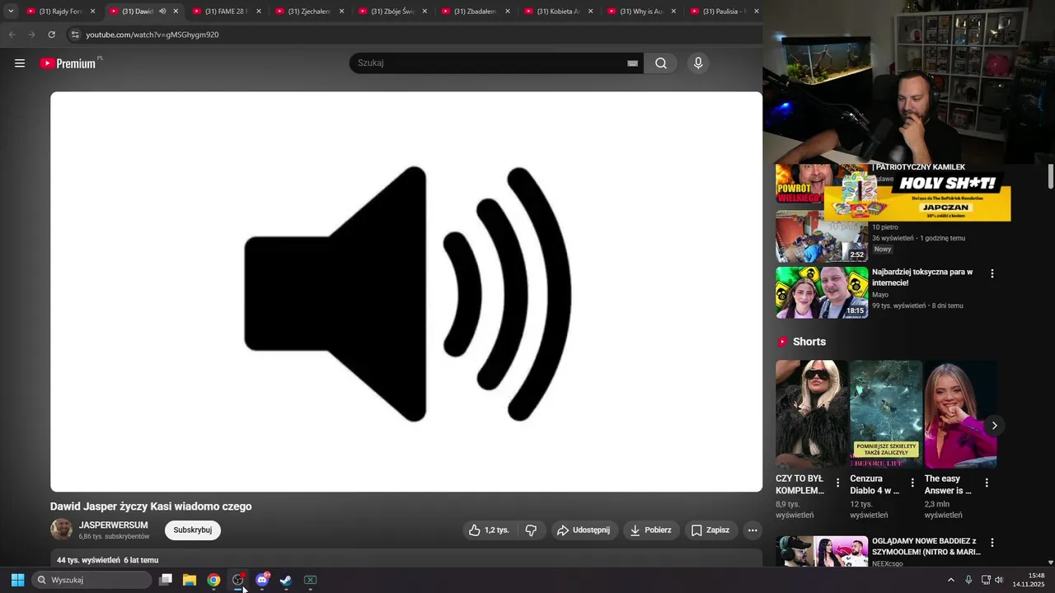Show hidden system tray icons chevron

[x=950, y=580]
